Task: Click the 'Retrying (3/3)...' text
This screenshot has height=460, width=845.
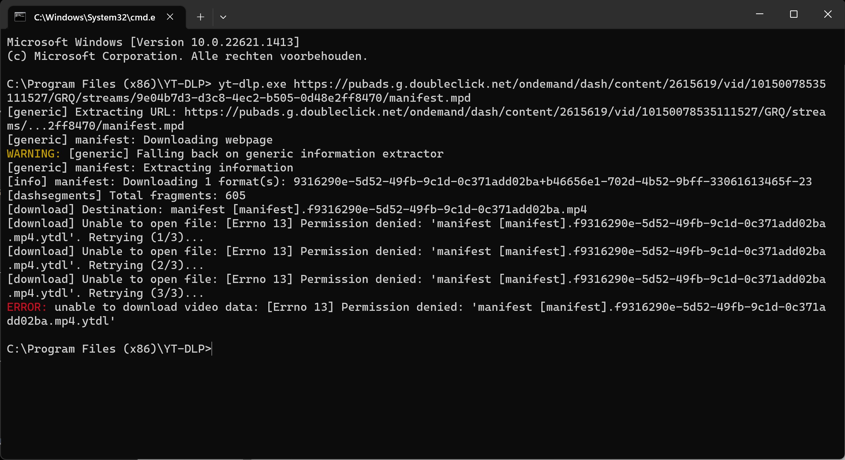Action: pyautogui.click(x=146, y=293)
